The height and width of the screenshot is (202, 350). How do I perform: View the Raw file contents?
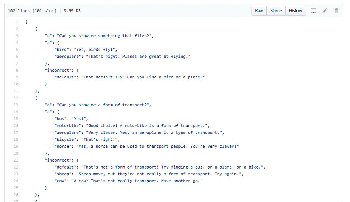[259, 11]
